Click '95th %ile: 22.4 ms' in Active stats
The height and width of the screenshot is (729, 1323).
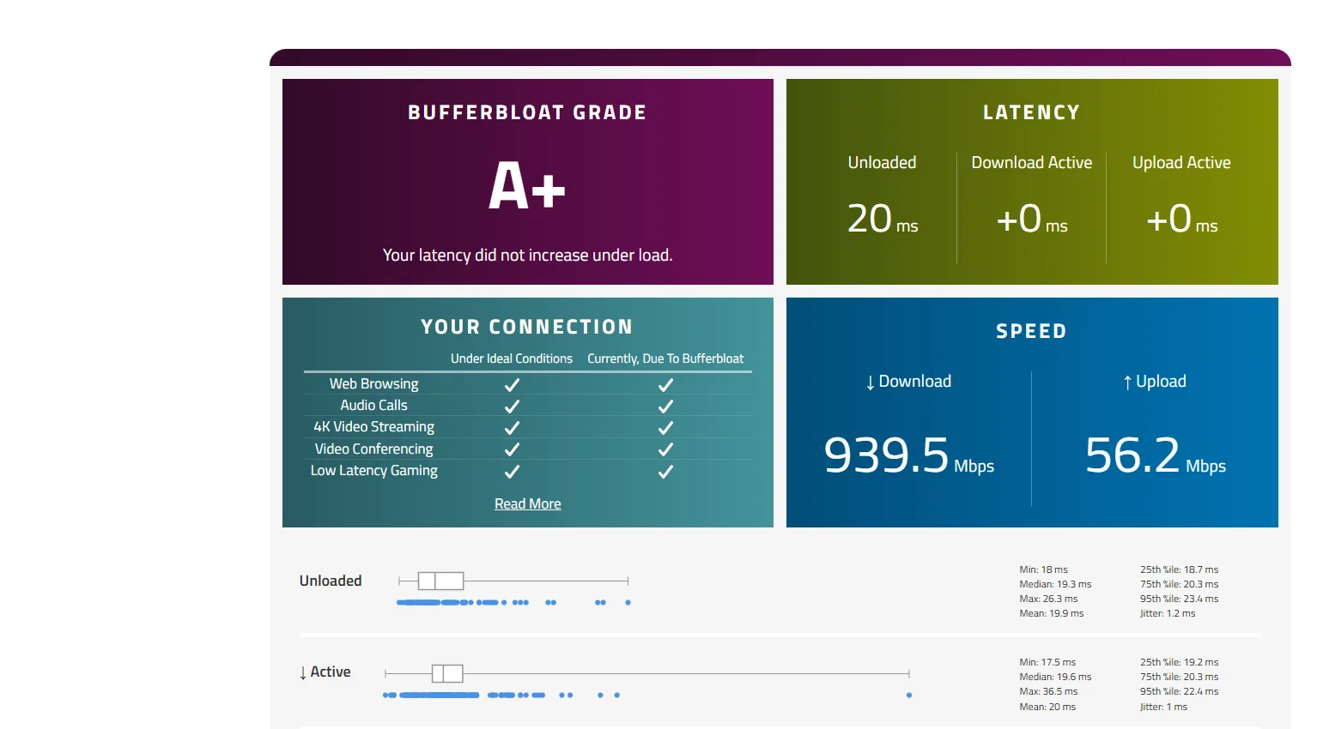pyautogui.click(x=1179, y=691)
